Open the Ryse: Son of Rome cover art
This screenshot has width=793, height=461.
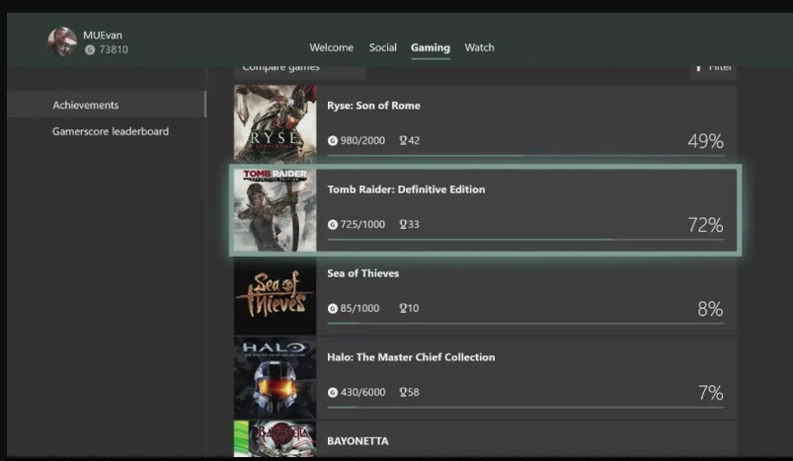click(x=276, y=123)
